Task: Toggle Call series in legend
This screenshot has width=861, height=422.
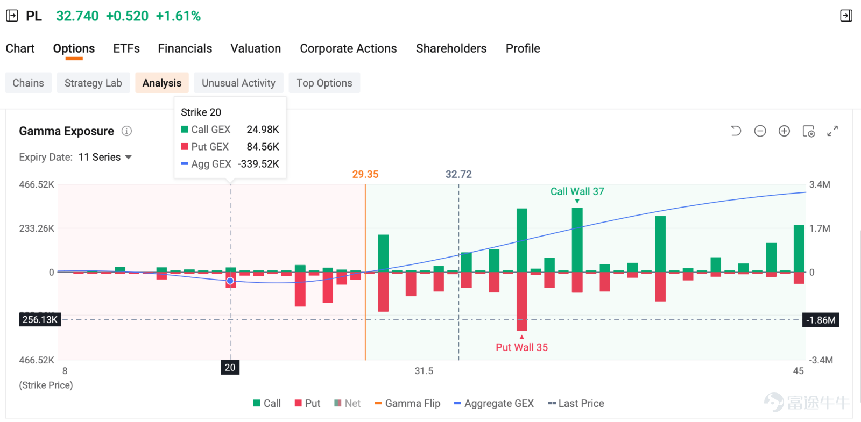Action: click(x=267, y=403)
